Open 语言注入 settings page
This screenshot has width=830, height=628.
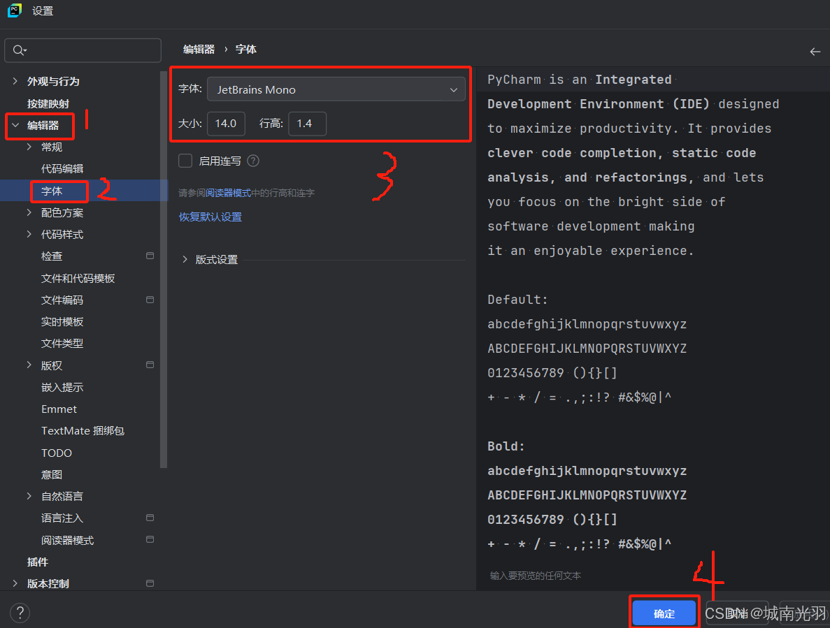click(62, 518)
